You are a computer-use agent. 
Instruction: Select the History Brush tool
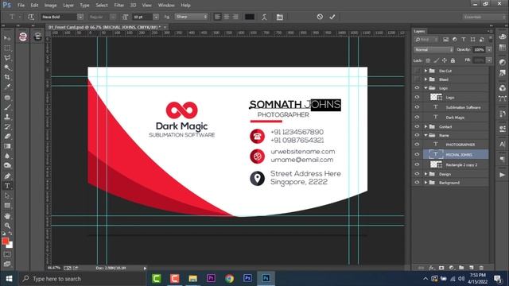(x=7, y=126)
